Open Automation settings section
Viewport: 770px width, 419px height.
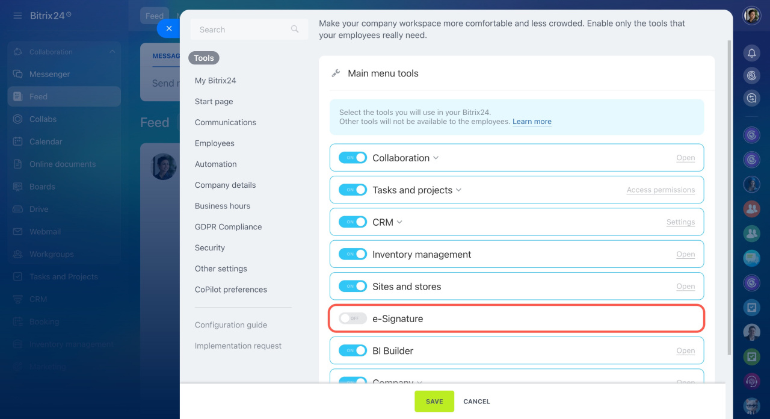coord(215,164)
